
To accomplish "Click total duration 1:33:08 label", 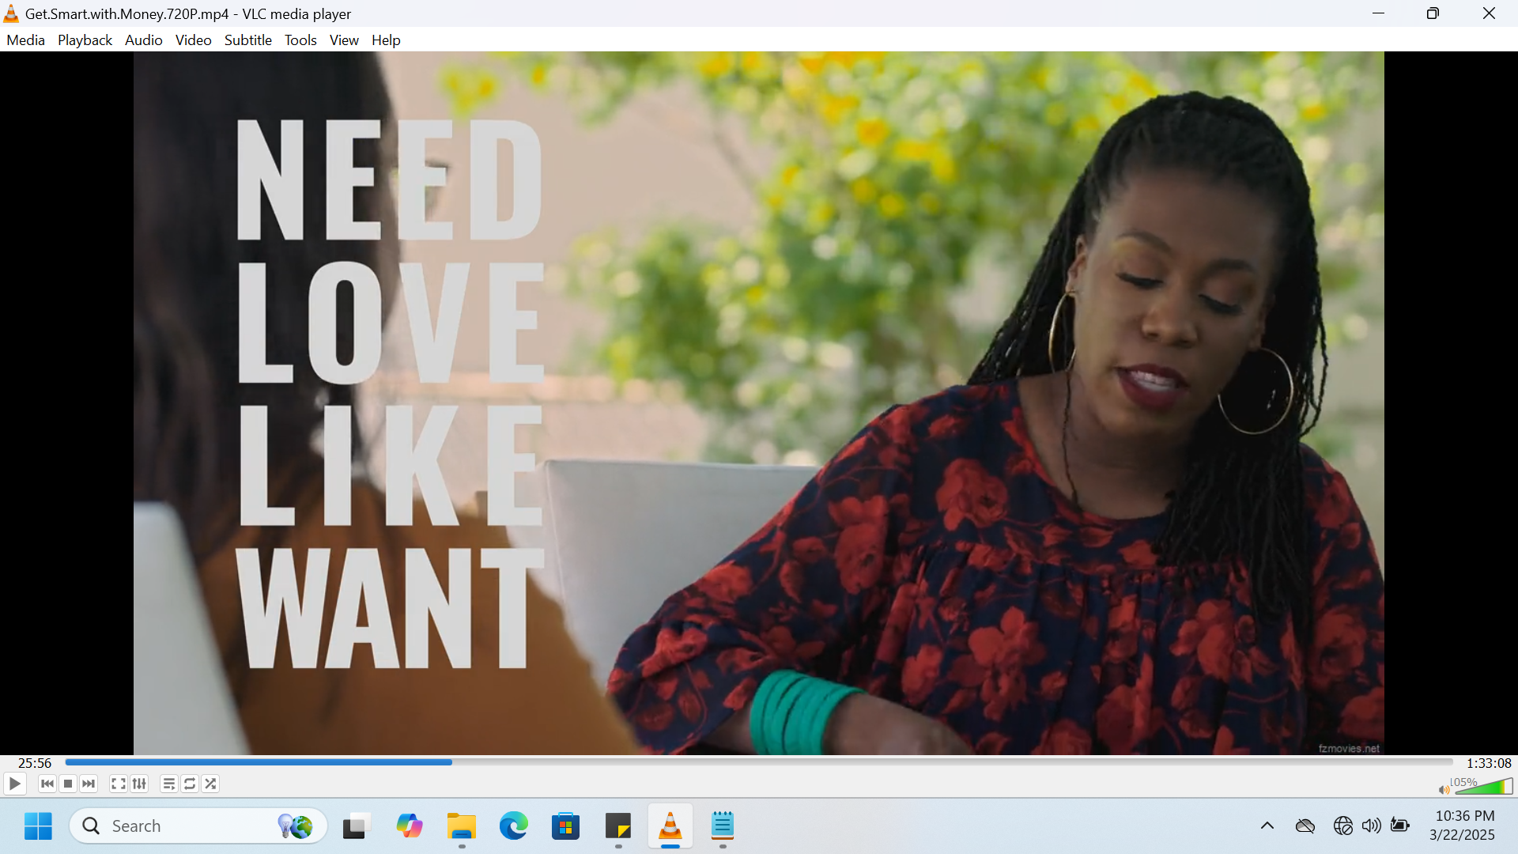I will coord(1488,763).
